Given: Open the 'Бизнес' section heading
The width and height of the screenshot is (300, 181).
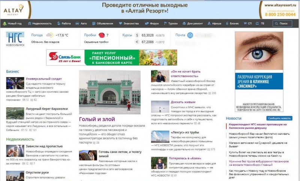Looking at the screenshot, I should click(12, 71).
